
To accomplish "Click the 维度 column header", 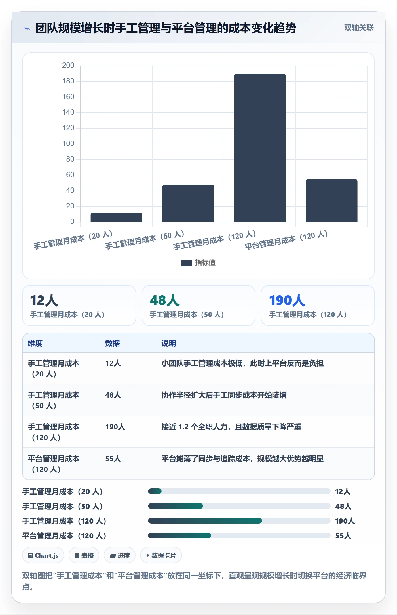I will coord(35,343).
